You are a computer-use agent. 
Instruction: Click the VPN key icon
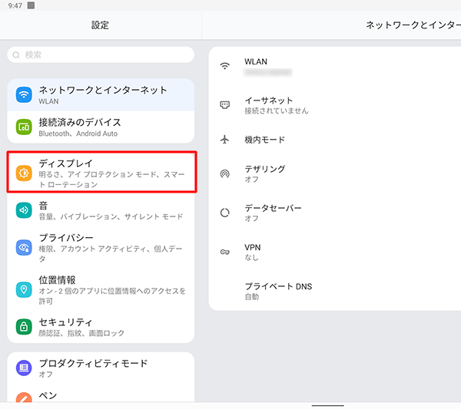(225, 252)
